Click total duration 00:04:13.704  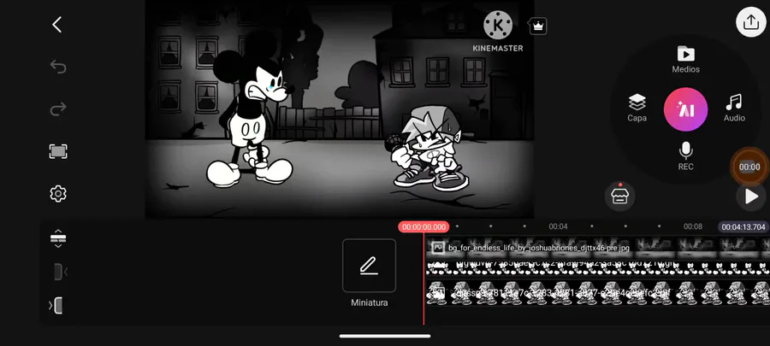743,227
